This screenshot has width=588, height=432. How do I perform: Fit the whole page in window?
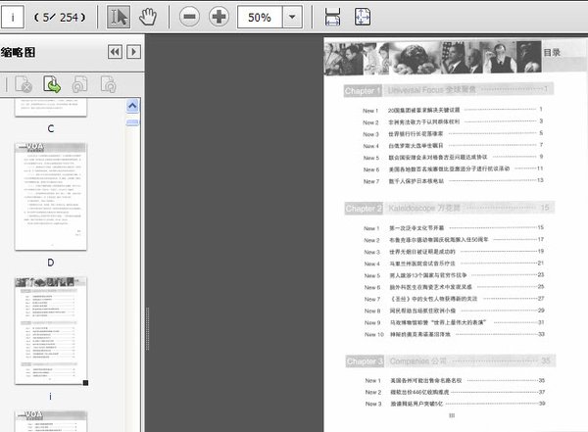363,17
